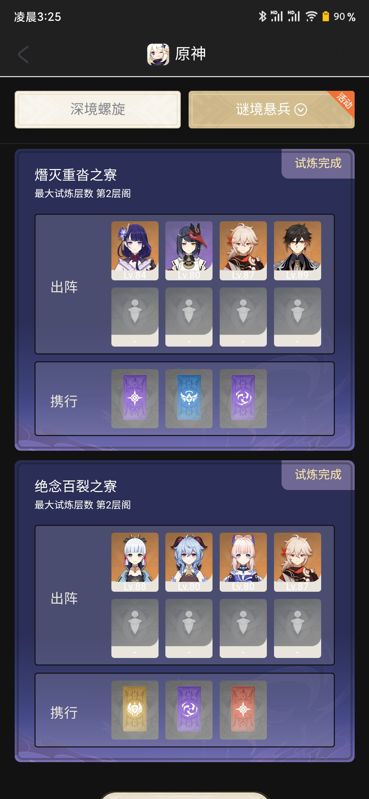Open Kokomi Lv.80 character portrait
Viewport: 369px width, 799px height.
click(243, 562)
